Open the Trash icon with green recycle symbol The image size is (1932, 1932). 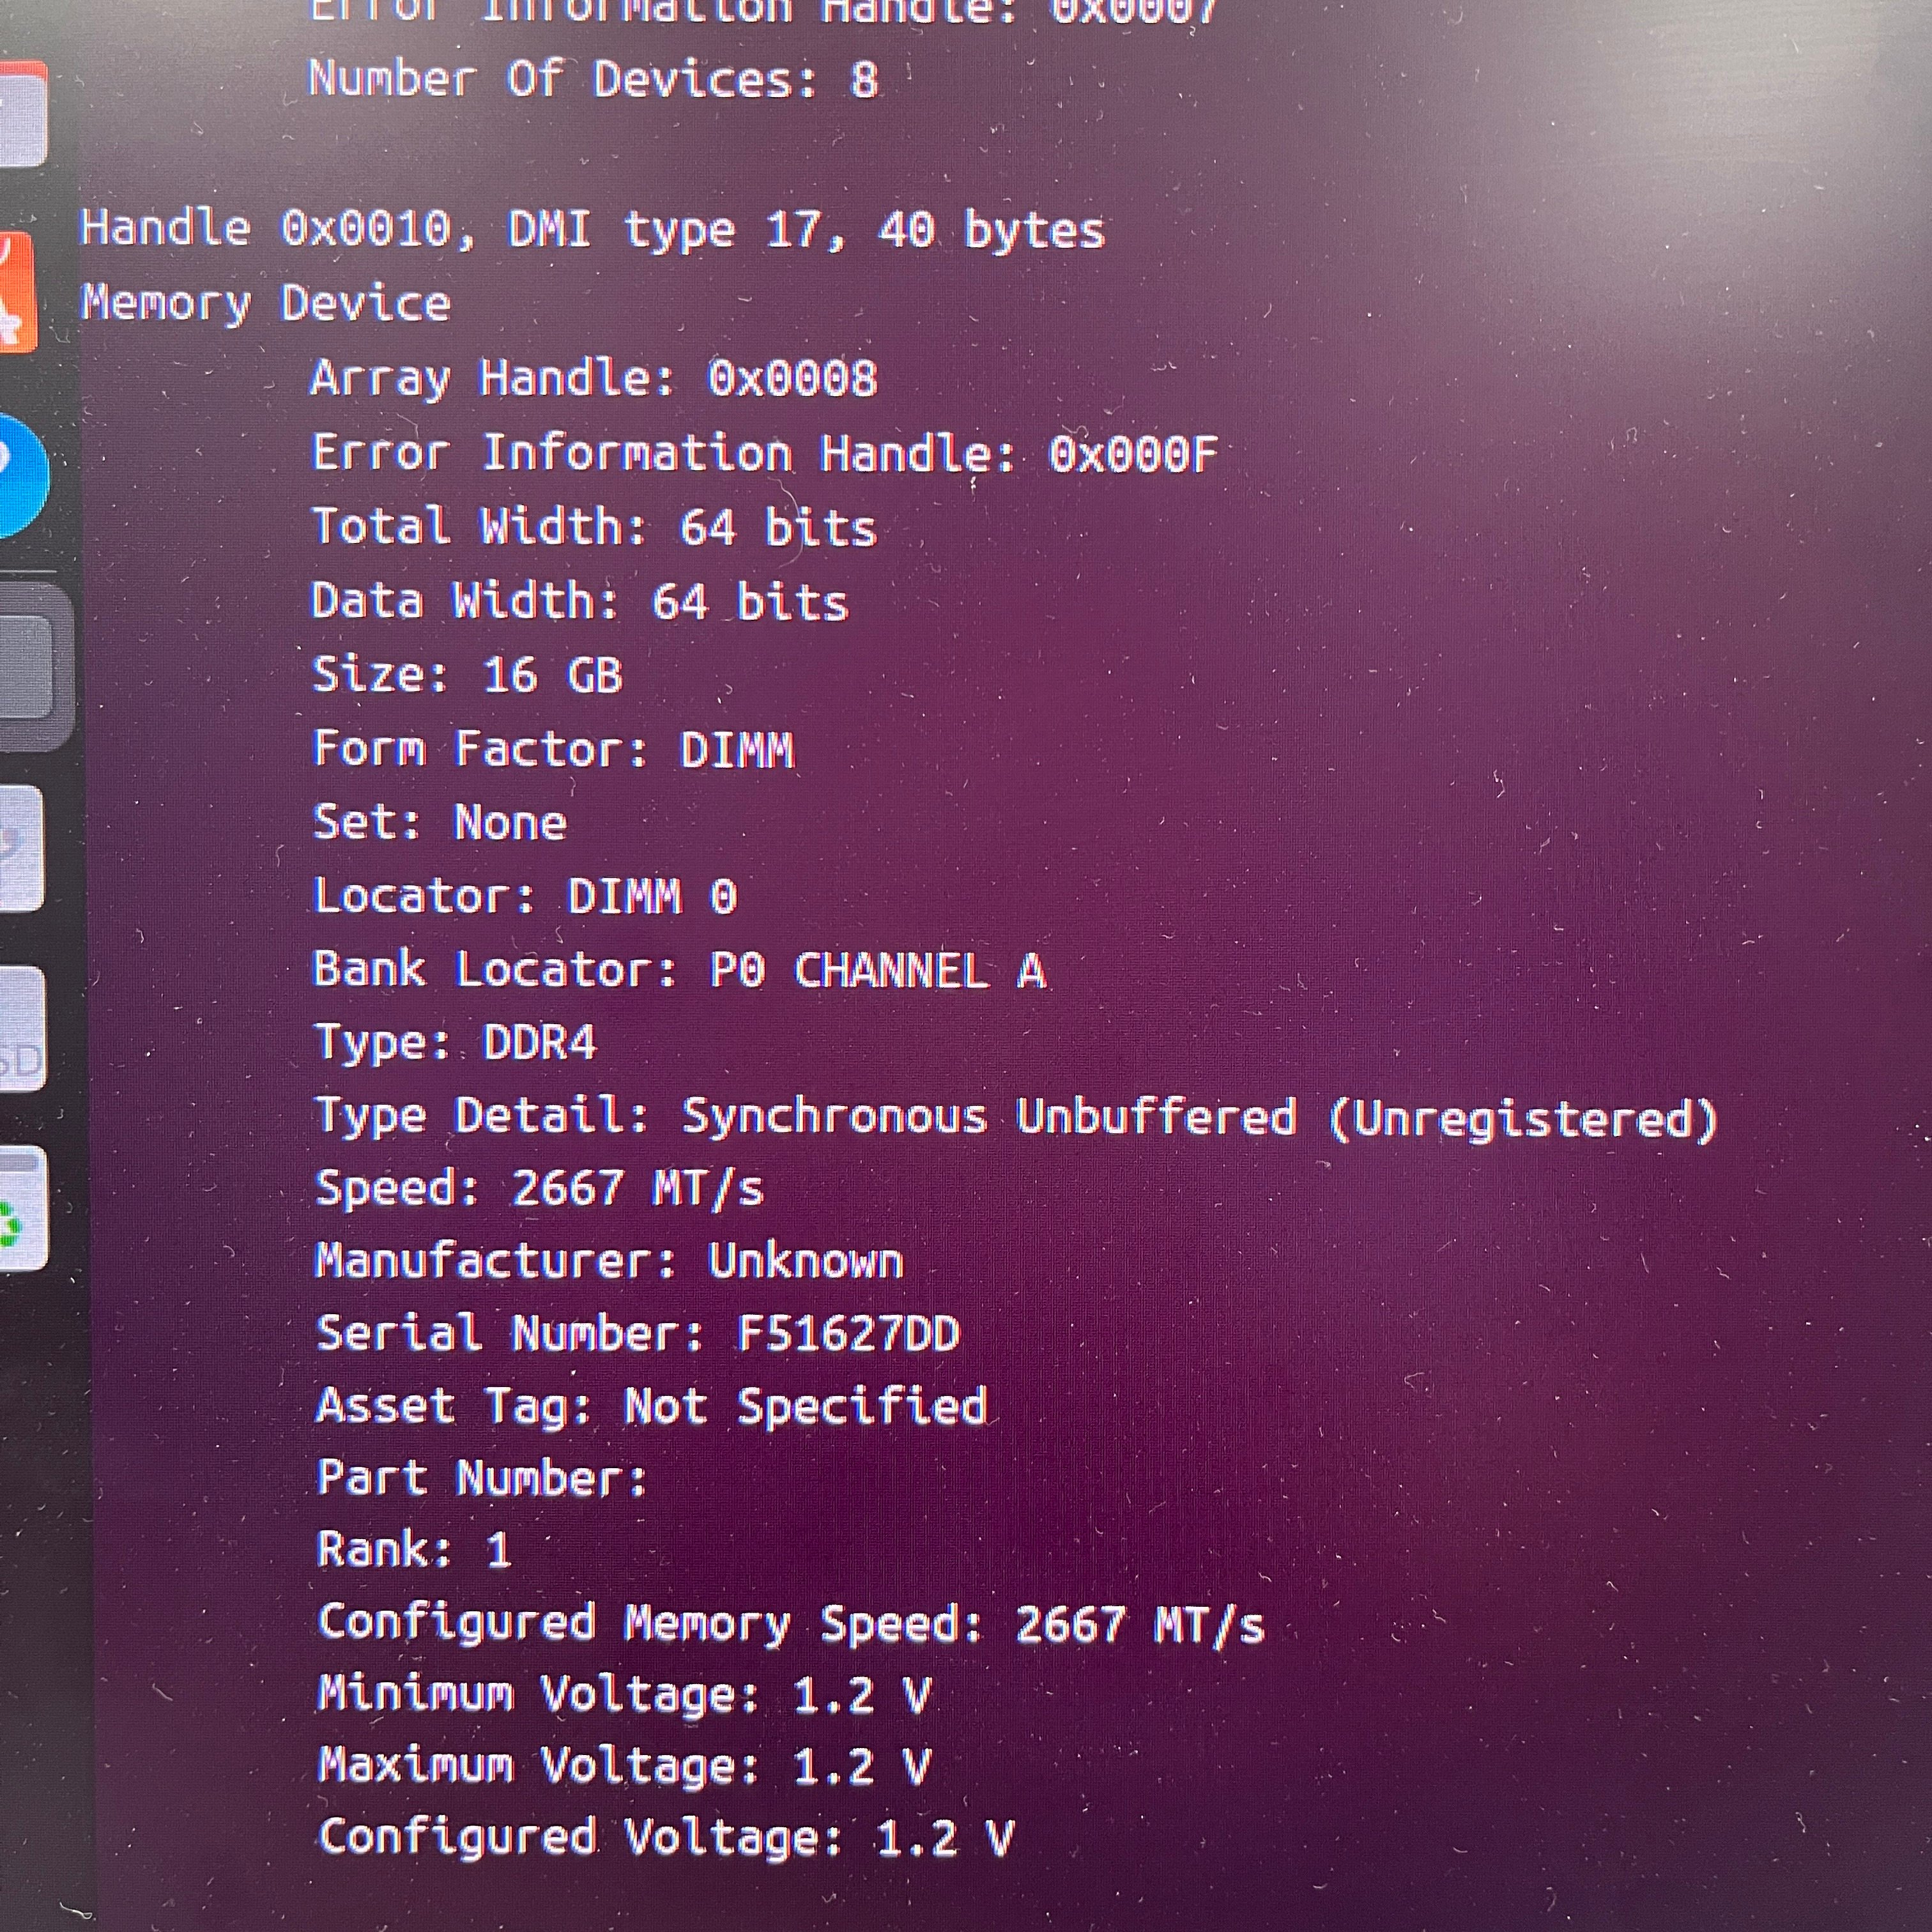pos(23,1208)
